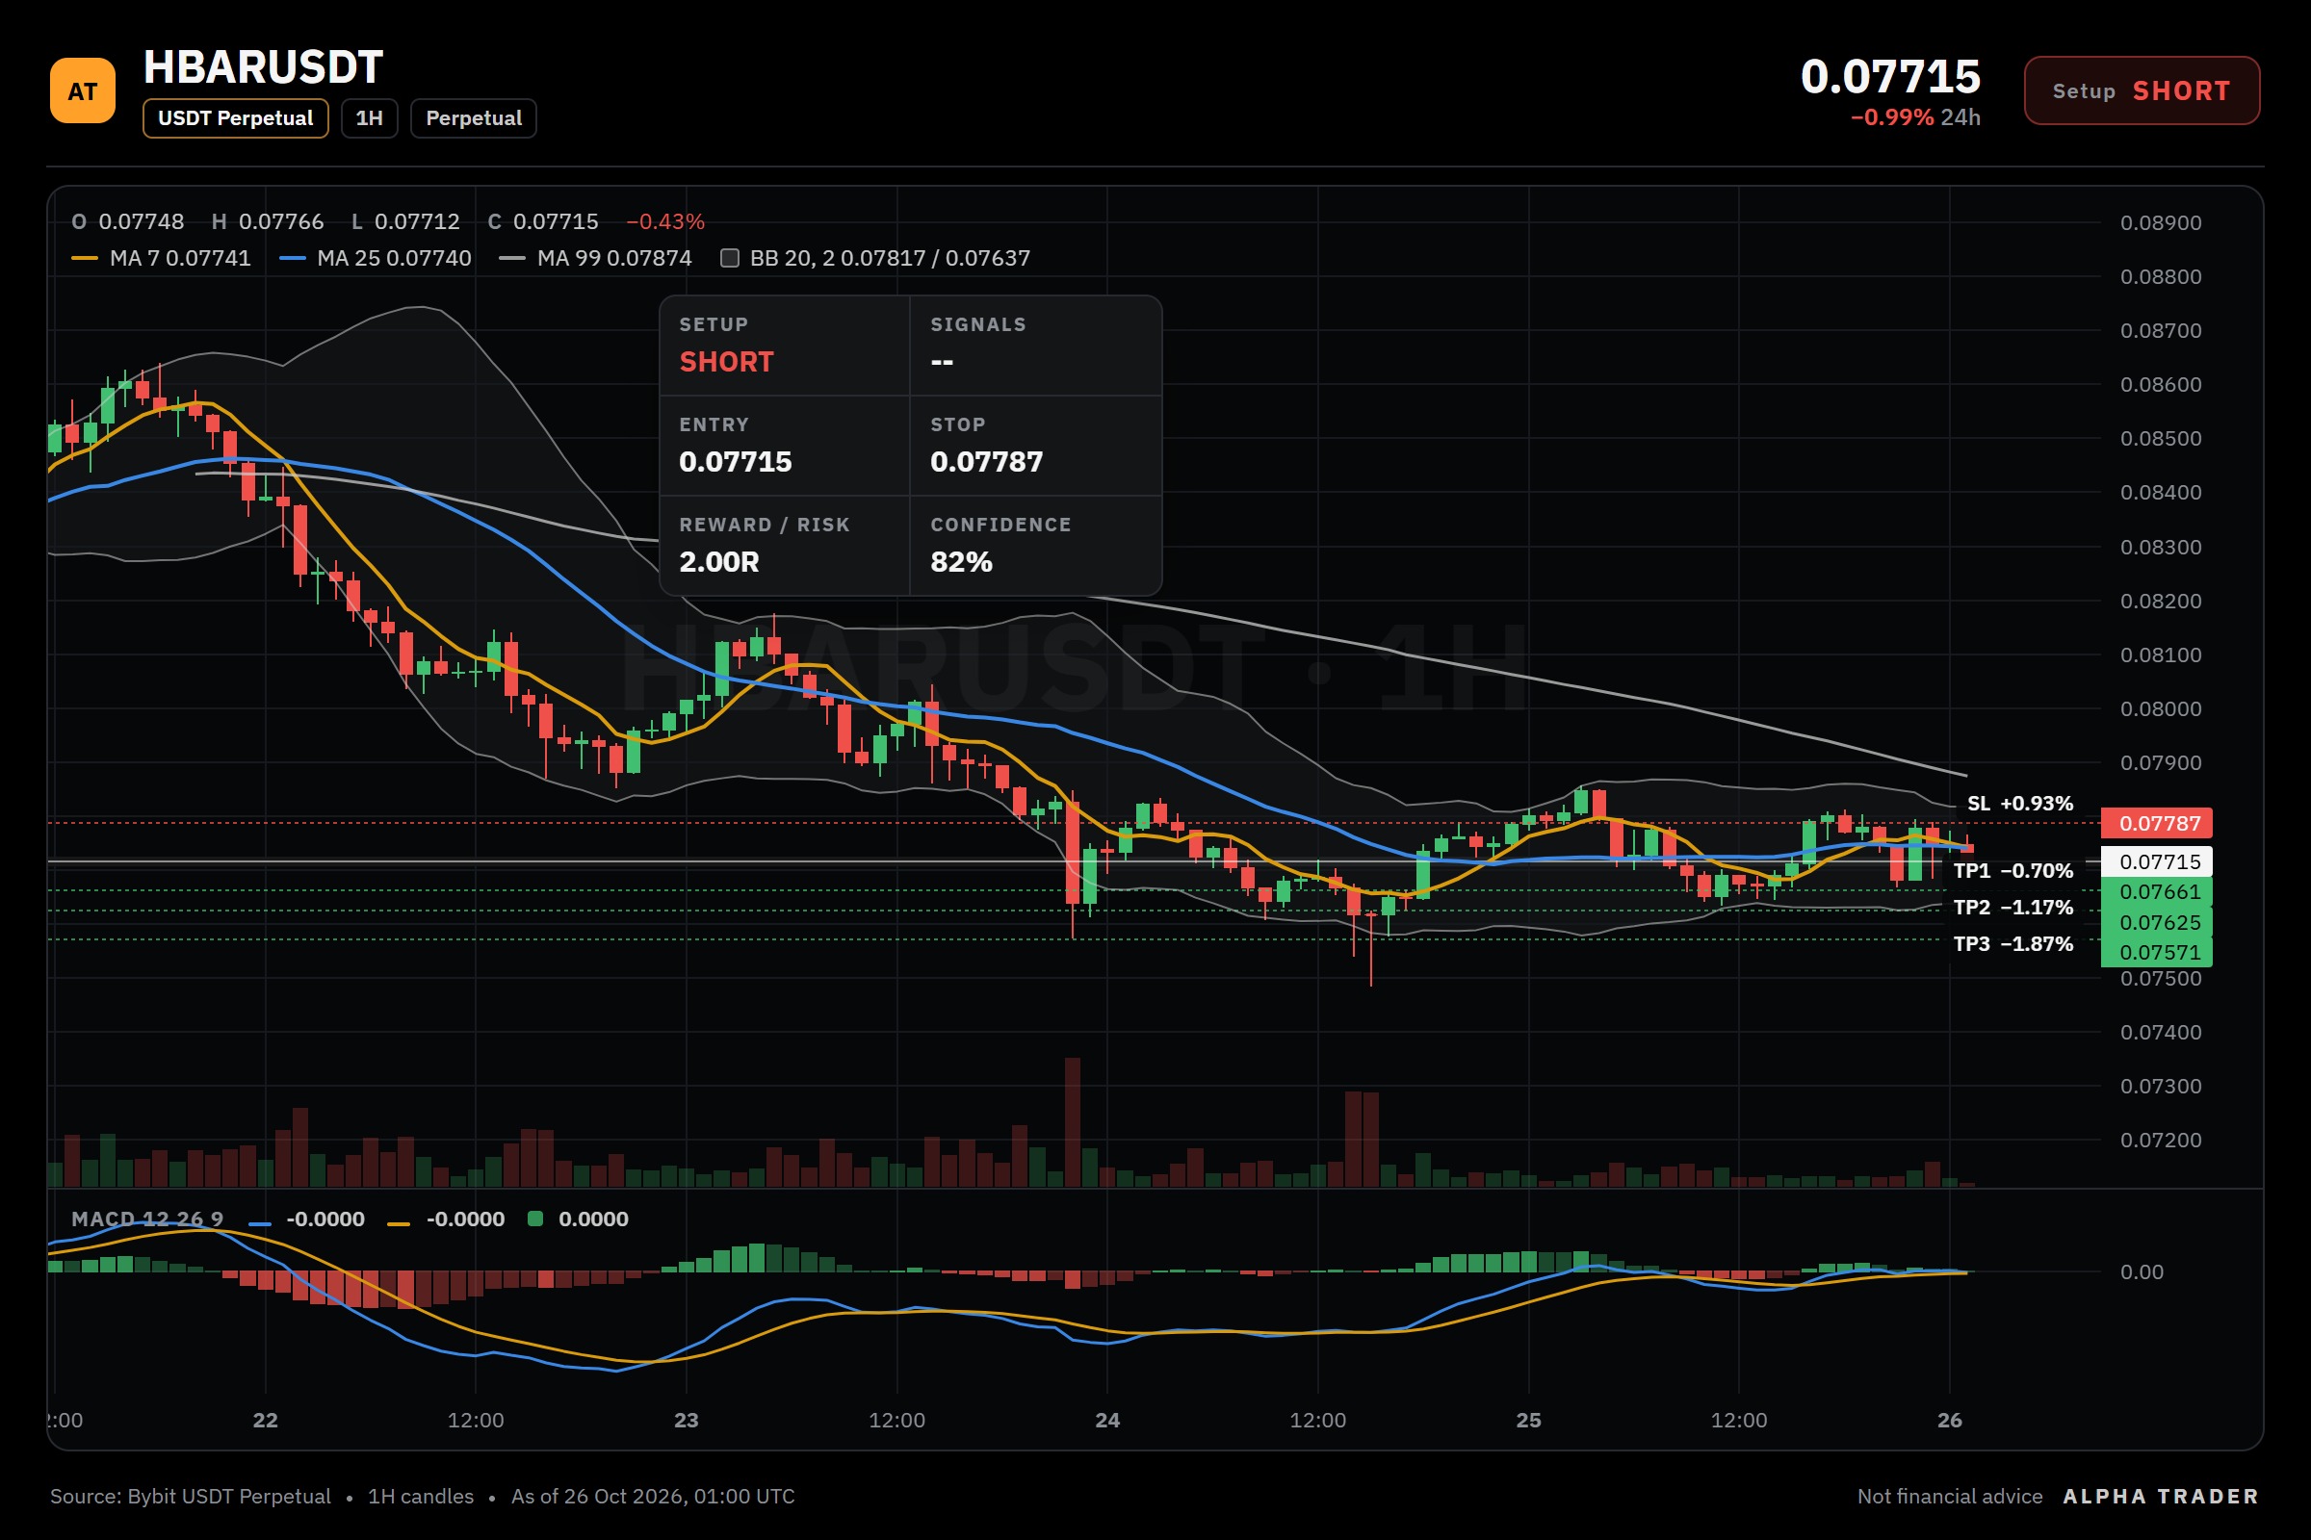Click the 82% confidence value

click(x=961, y=562)
